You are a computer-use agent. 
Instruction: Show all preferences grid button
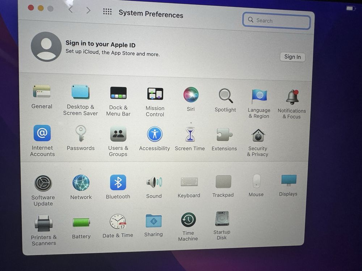(108, 11)
